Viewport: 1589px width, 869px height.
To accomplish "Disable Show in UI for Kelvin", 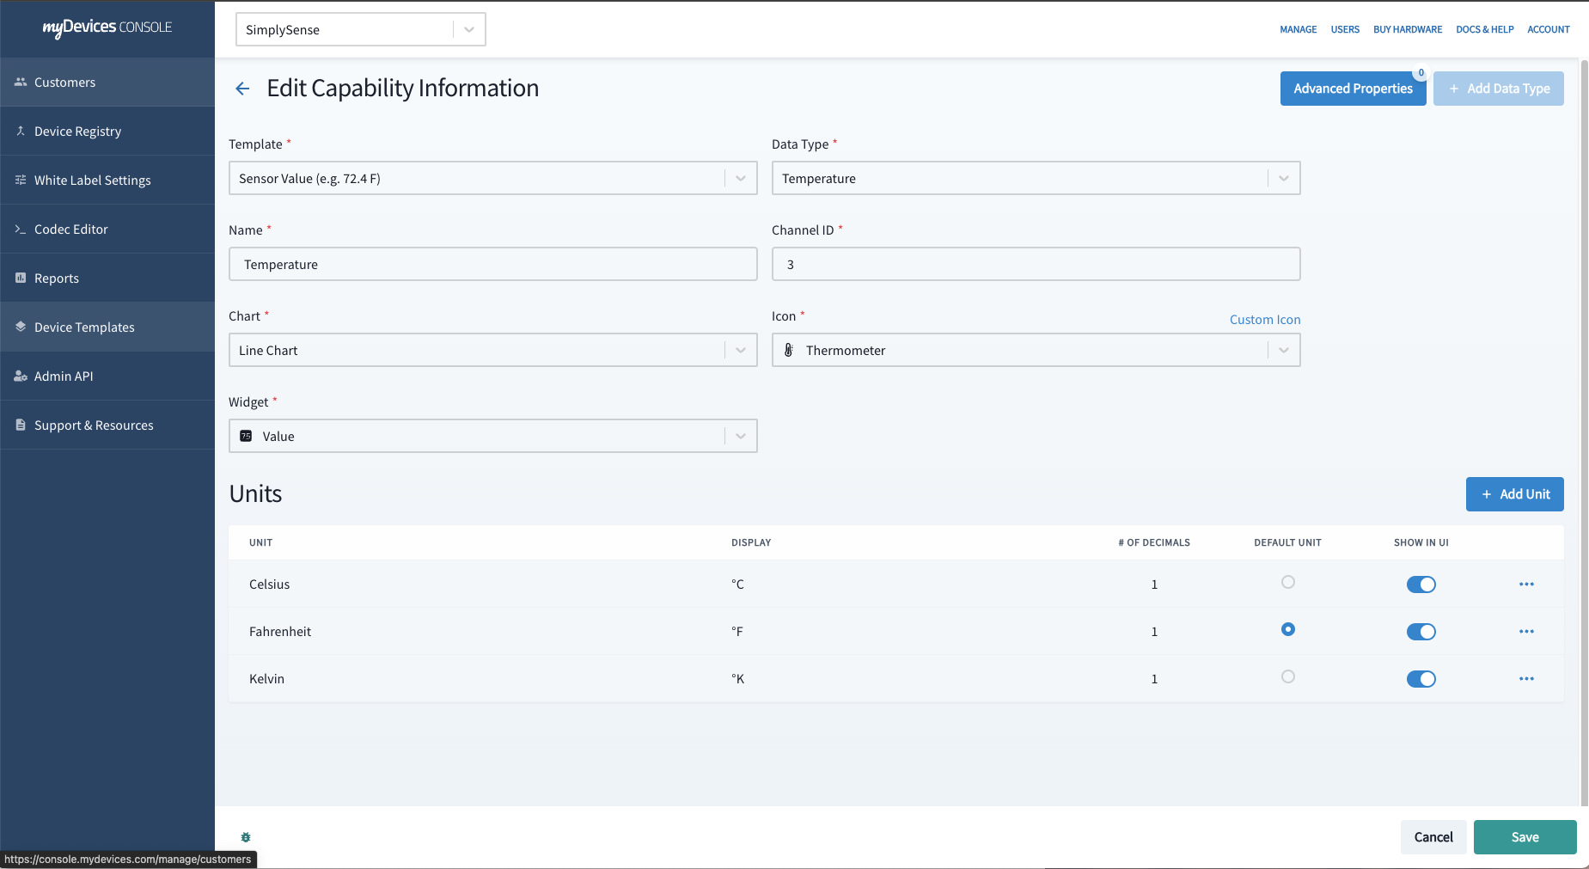I will tap(1421, 679).
